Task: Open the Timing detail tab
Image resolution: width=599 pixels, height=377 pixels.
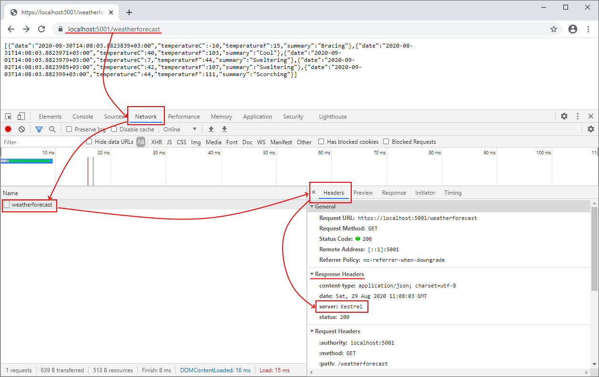Action: [453, 193]
